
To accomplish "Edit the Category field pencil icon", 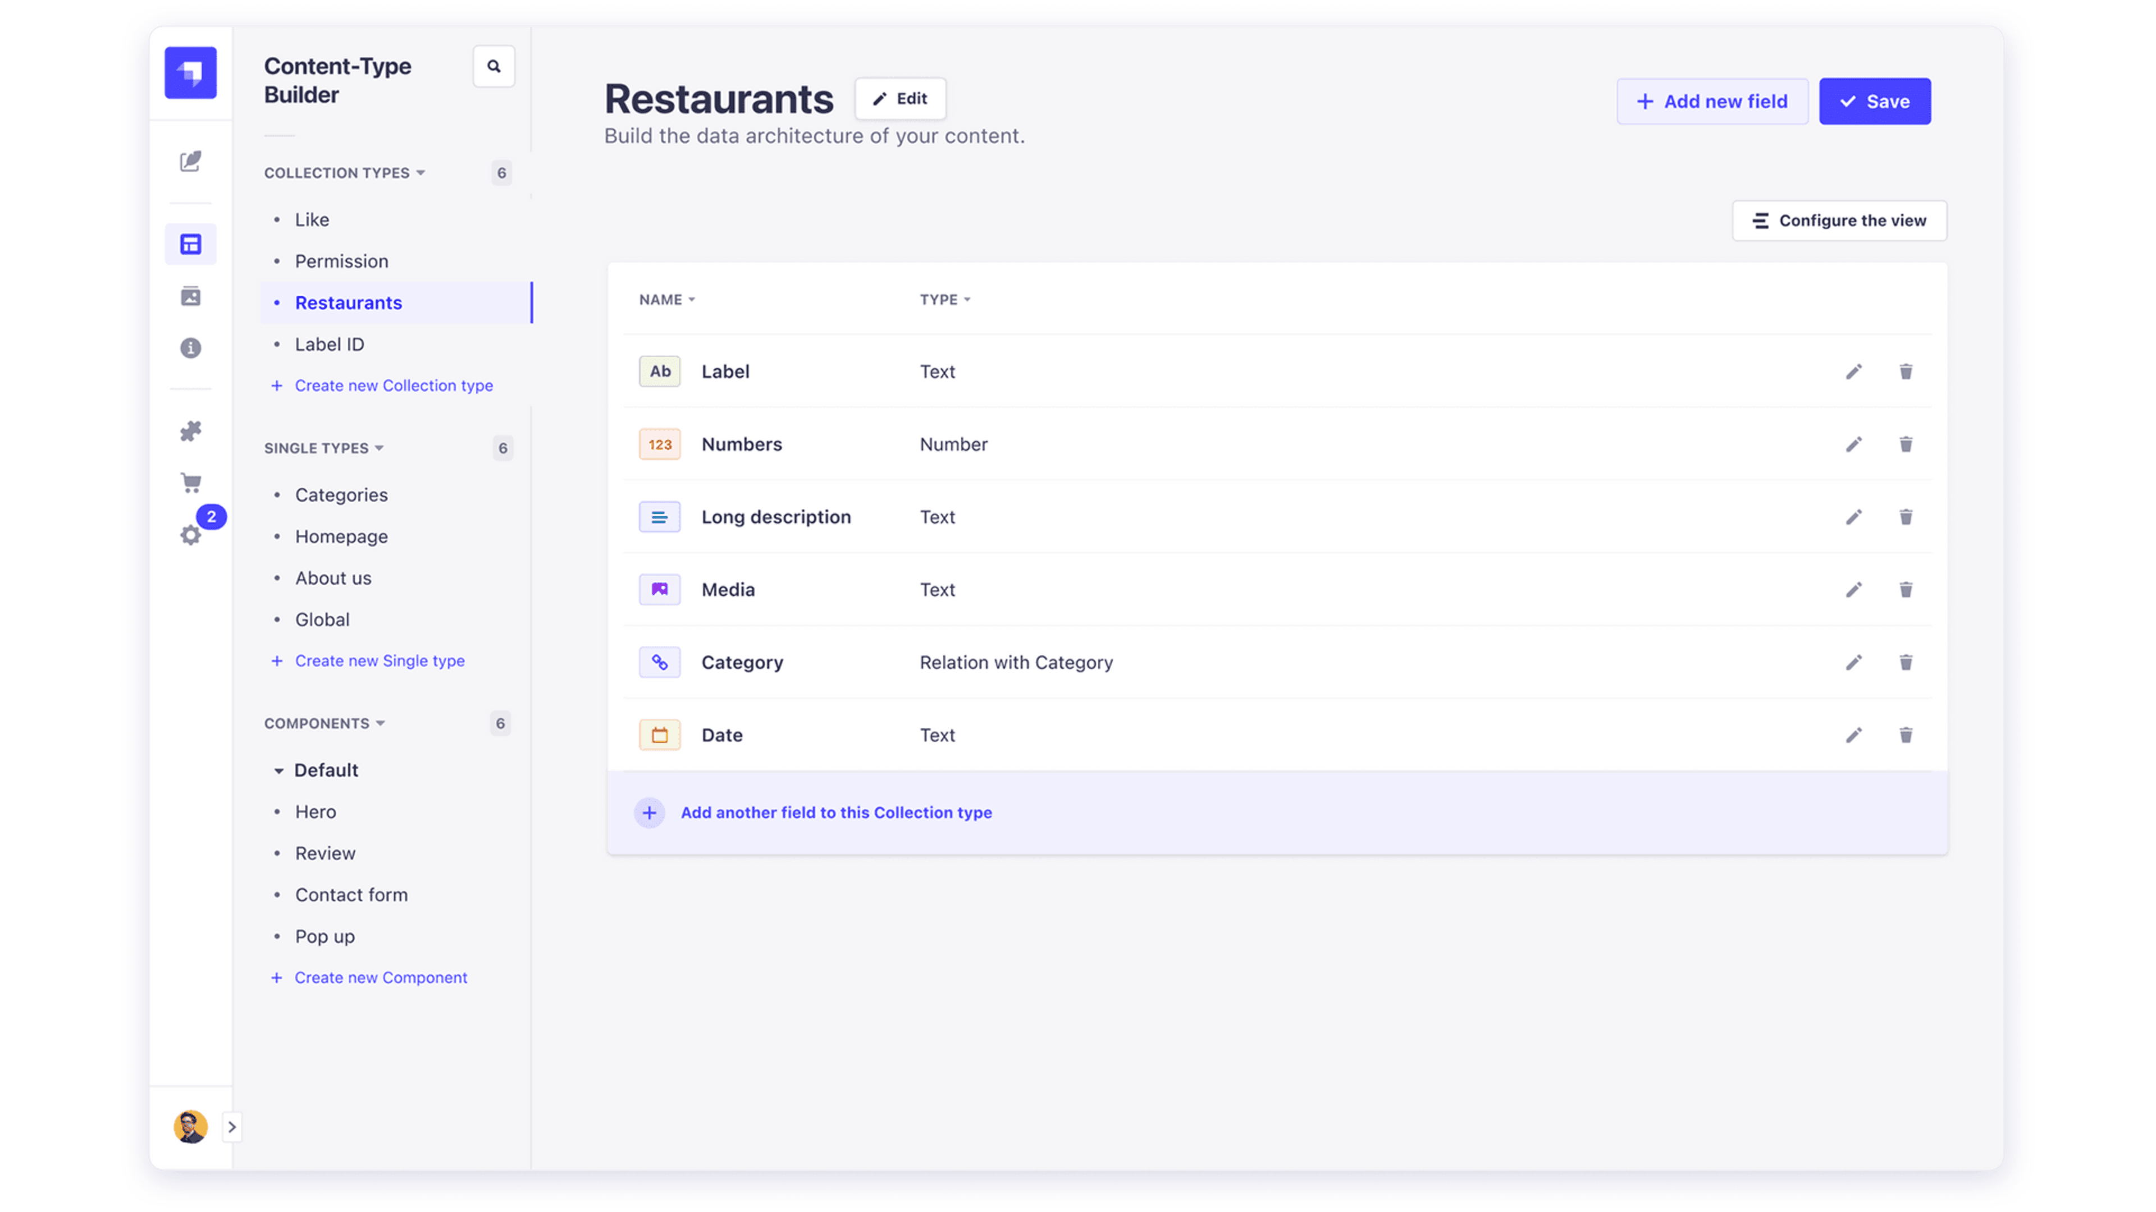I will pos(1854,663).
